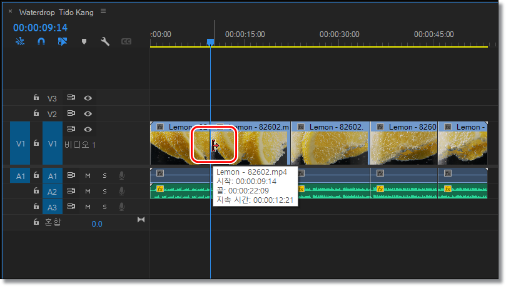Viewport: 506px width, 293px height.
Task: Click the blue playhead marker on ruler
Action: point(210,43)
